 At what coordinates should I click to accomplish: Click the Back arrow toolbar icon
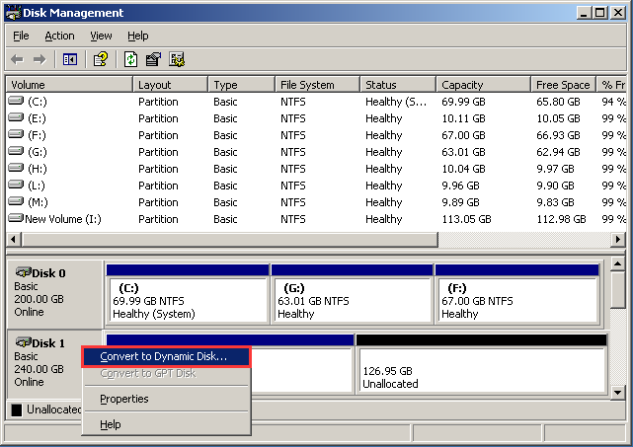pos(17,60)
